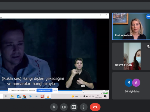The image size is (150, 112).
Task: Click the Paylaşmayı durdur button
Action: click(44, 90)
